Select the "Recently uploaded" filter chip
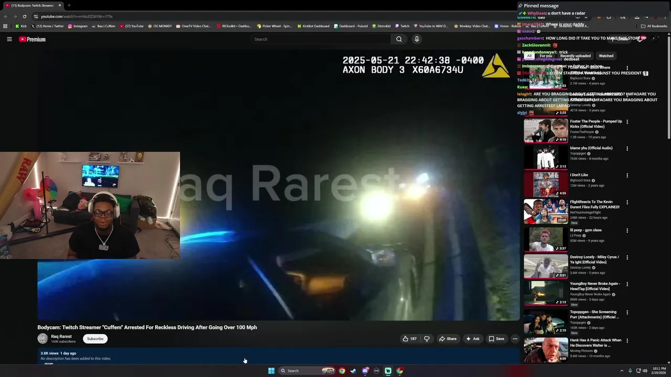Screen dimensions: 671x377 [575, 56]
